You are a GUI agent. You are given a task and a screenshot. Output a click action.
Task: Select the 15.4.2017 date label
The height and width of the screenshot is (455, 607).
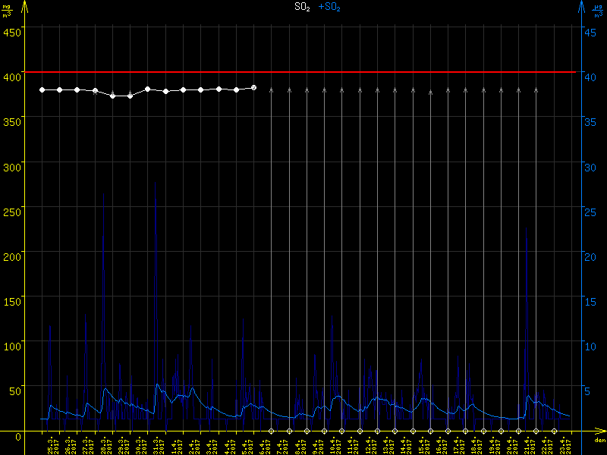click(x=420, y=444)
